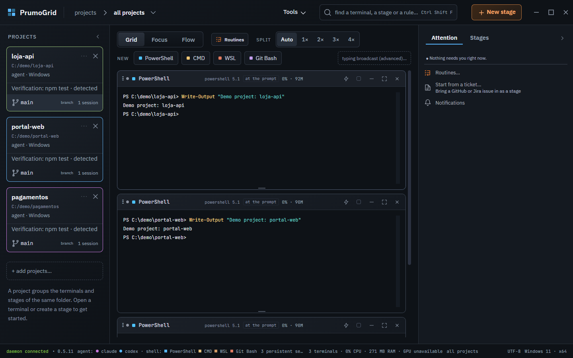This screenshot has height=358, width=573.
Task: Open the three-dot menu on loja-api project card
Action: (84, 56)
